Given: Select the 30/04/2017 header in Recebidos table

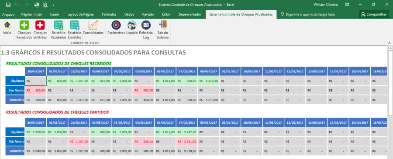Looking at the screenshot, I should (36, 71).
